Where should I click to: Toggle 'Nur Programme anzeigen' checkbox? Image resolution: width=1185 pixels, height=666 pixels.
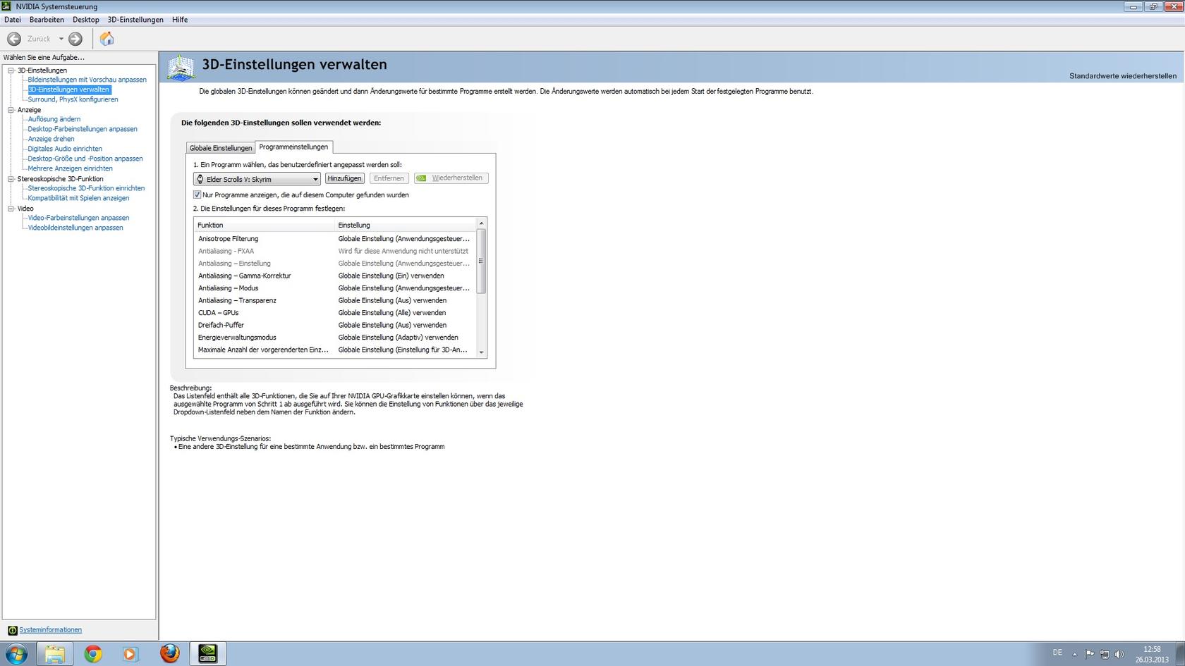coord(197,195)
